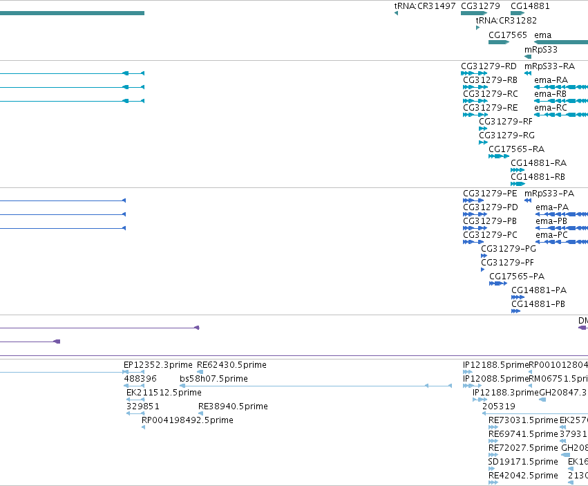Select EST RE73031.5prime
588x486 pixels.
(523, 420)
